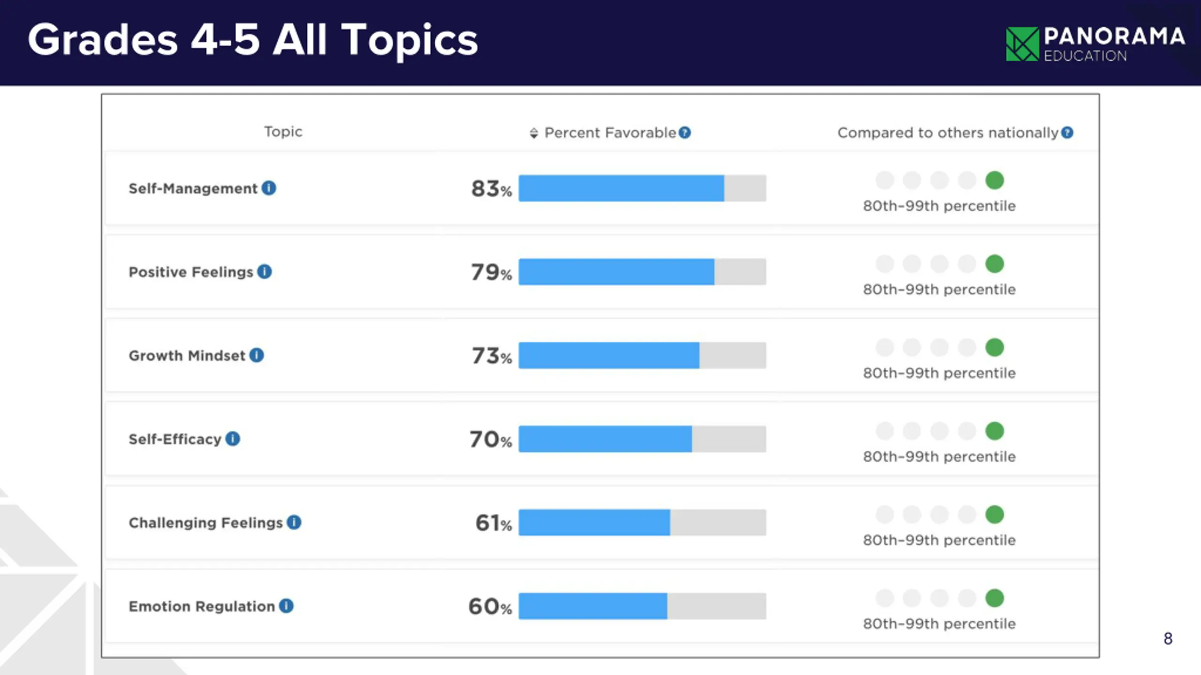Select the Topic column header
1201x675 pixels.
click(x=283, y=132)
